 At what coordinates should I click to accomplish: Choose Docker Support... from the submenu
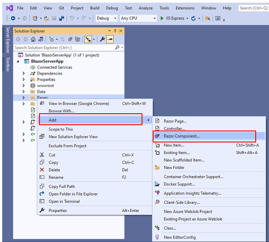[x=209, y=184]
